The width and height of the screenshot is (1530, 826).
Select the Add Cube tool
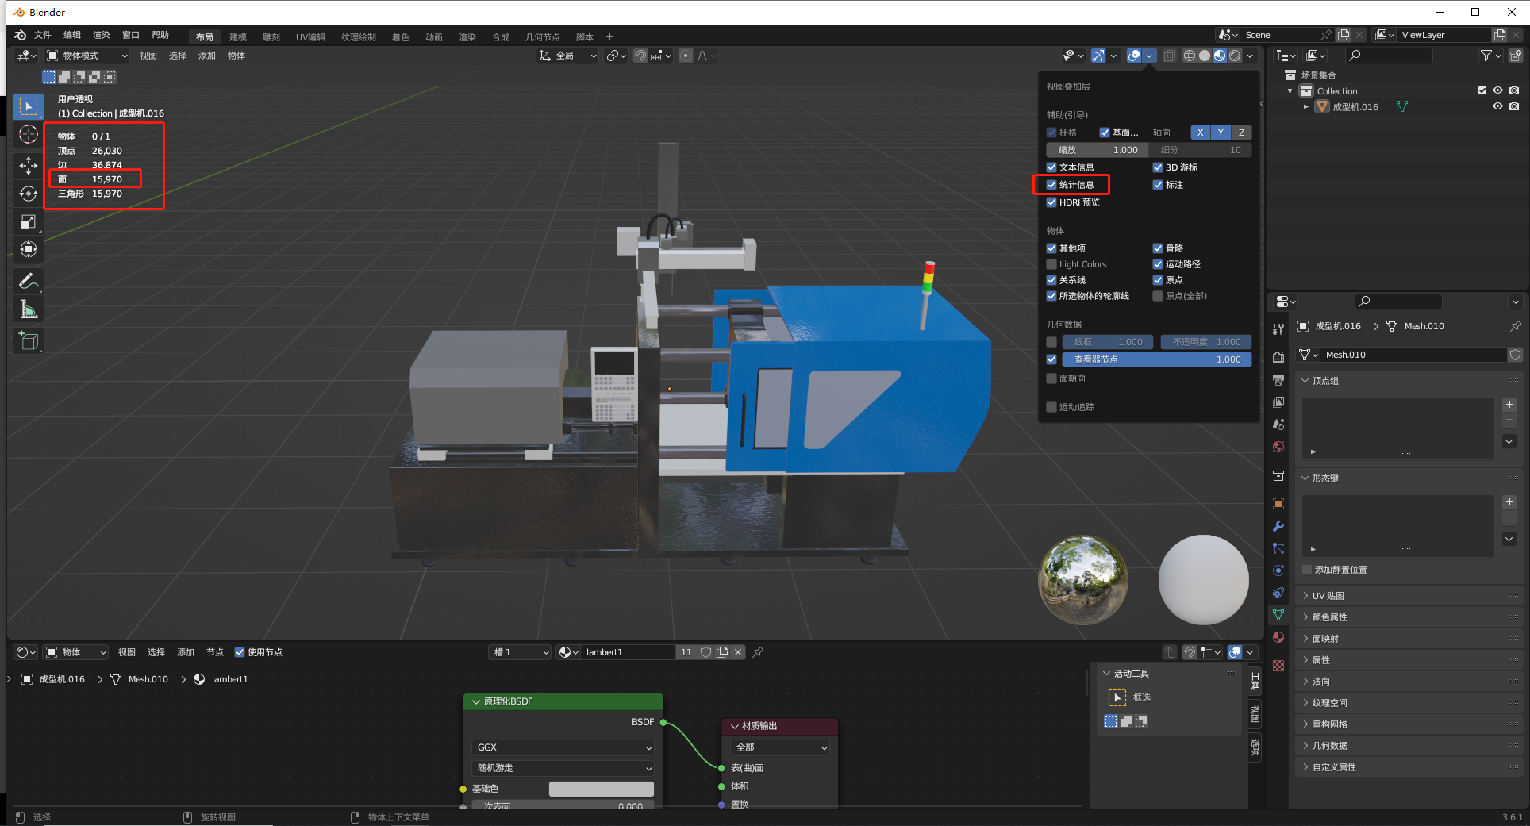click(x=29, y=341)
